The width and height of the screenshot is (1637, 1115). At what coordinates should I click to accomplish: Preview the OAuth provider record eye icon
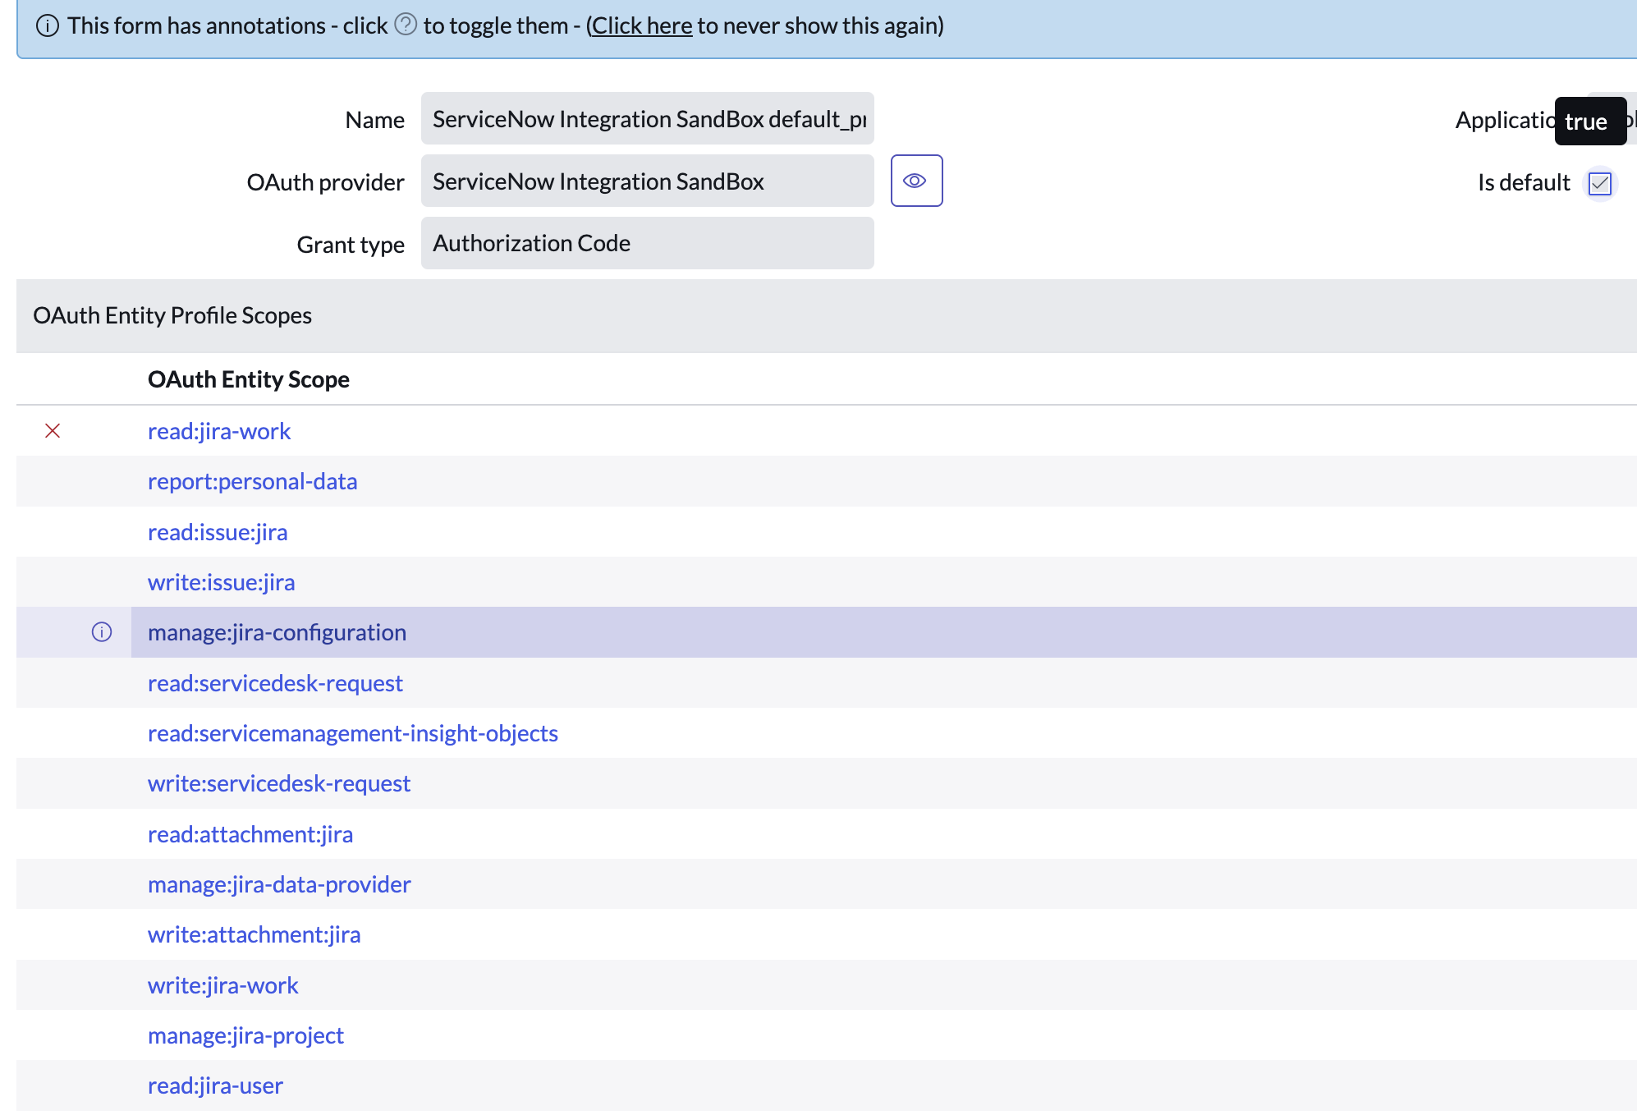point(916,181)
